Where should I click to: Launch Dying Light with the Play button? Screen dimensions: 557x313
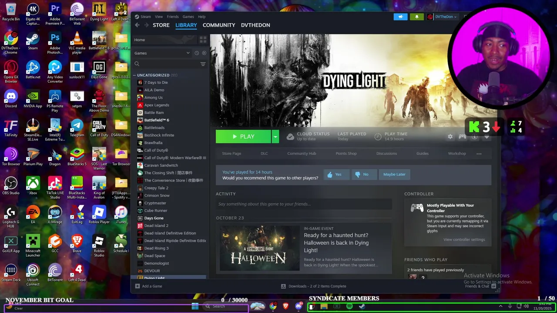click(243, 137)
